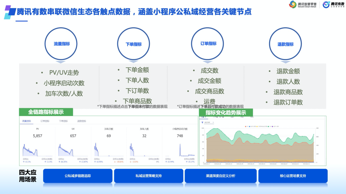Click the blue 加车次数 legend dot

[250, 127]
